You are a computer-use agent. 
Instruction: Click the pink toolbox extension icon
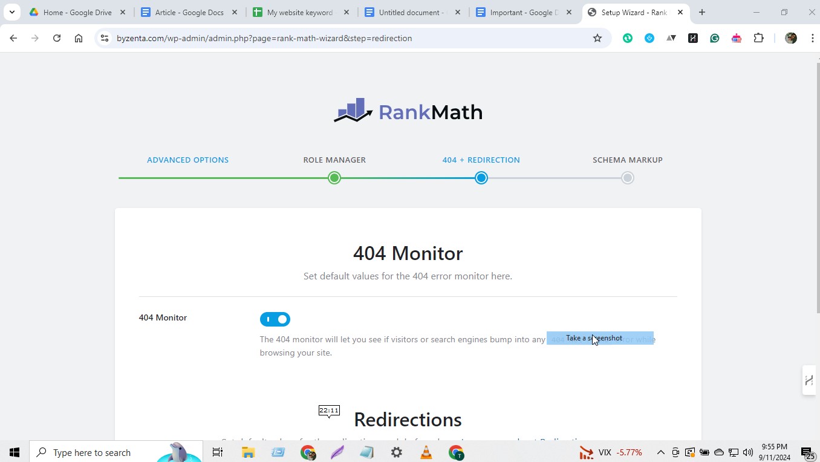(737, 38)
